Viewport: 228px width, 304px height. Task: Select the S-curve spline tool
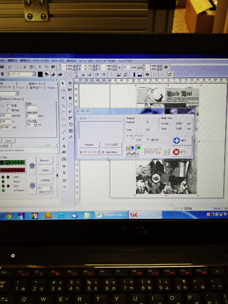point(64,132)
